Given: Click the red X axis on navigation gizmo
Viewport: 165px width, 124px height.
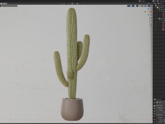Looking at the screenshot, I should [151, 12].
